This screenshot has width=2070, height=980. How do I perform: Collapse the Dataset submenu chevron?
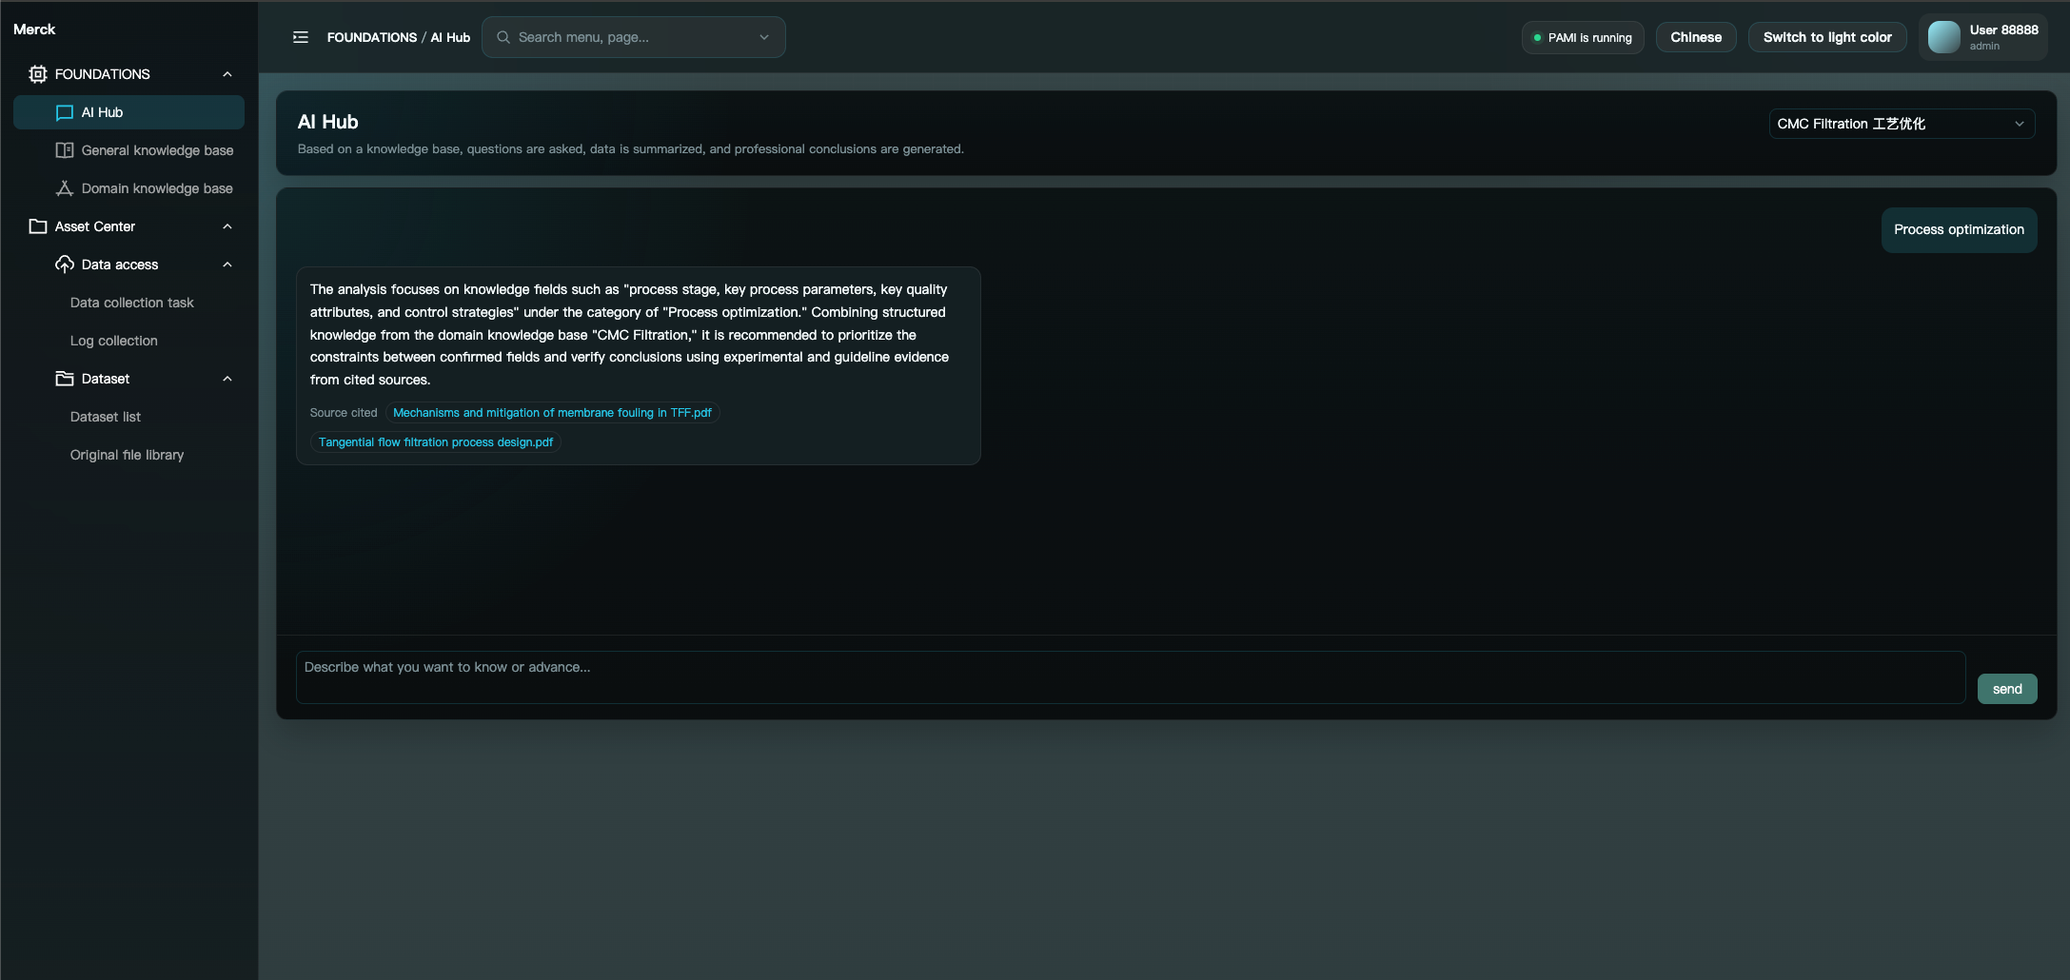coord(227,379)
